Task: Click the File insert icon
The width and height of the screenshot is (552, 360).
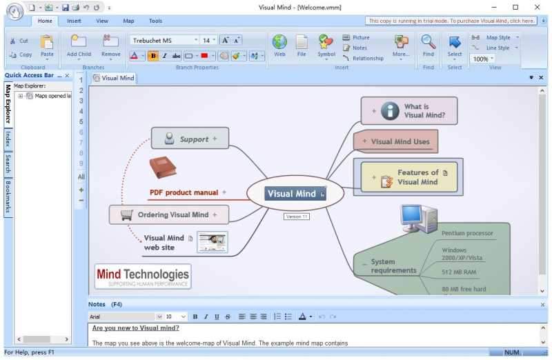Action: tap(302, 42)
